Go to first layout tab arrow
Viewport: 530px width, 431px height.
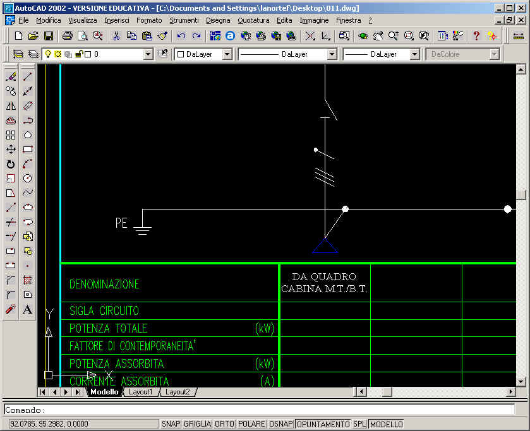(42, 392)
